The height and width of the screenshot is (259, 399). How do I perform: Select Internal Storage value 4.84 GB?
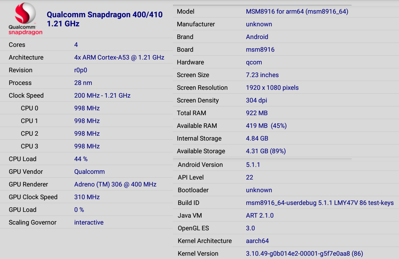click(257, 138)
